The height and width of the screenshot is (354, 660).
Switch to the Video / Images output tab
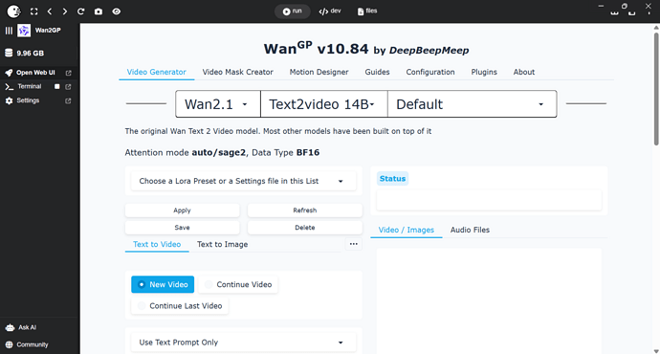[x=407, y=230]
